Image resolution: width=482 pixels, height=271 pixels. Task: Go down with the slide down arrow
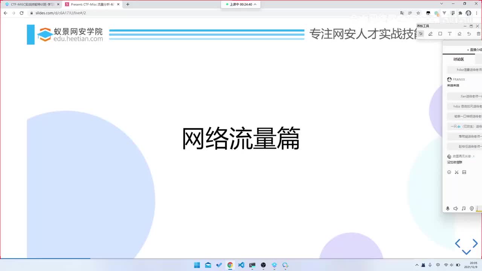[x=466, y=252]
